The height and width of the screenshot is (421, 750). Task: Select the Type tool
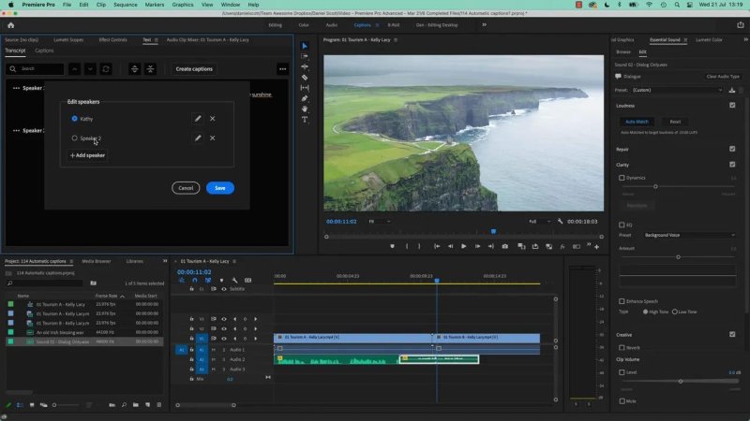tap(305, 120)
